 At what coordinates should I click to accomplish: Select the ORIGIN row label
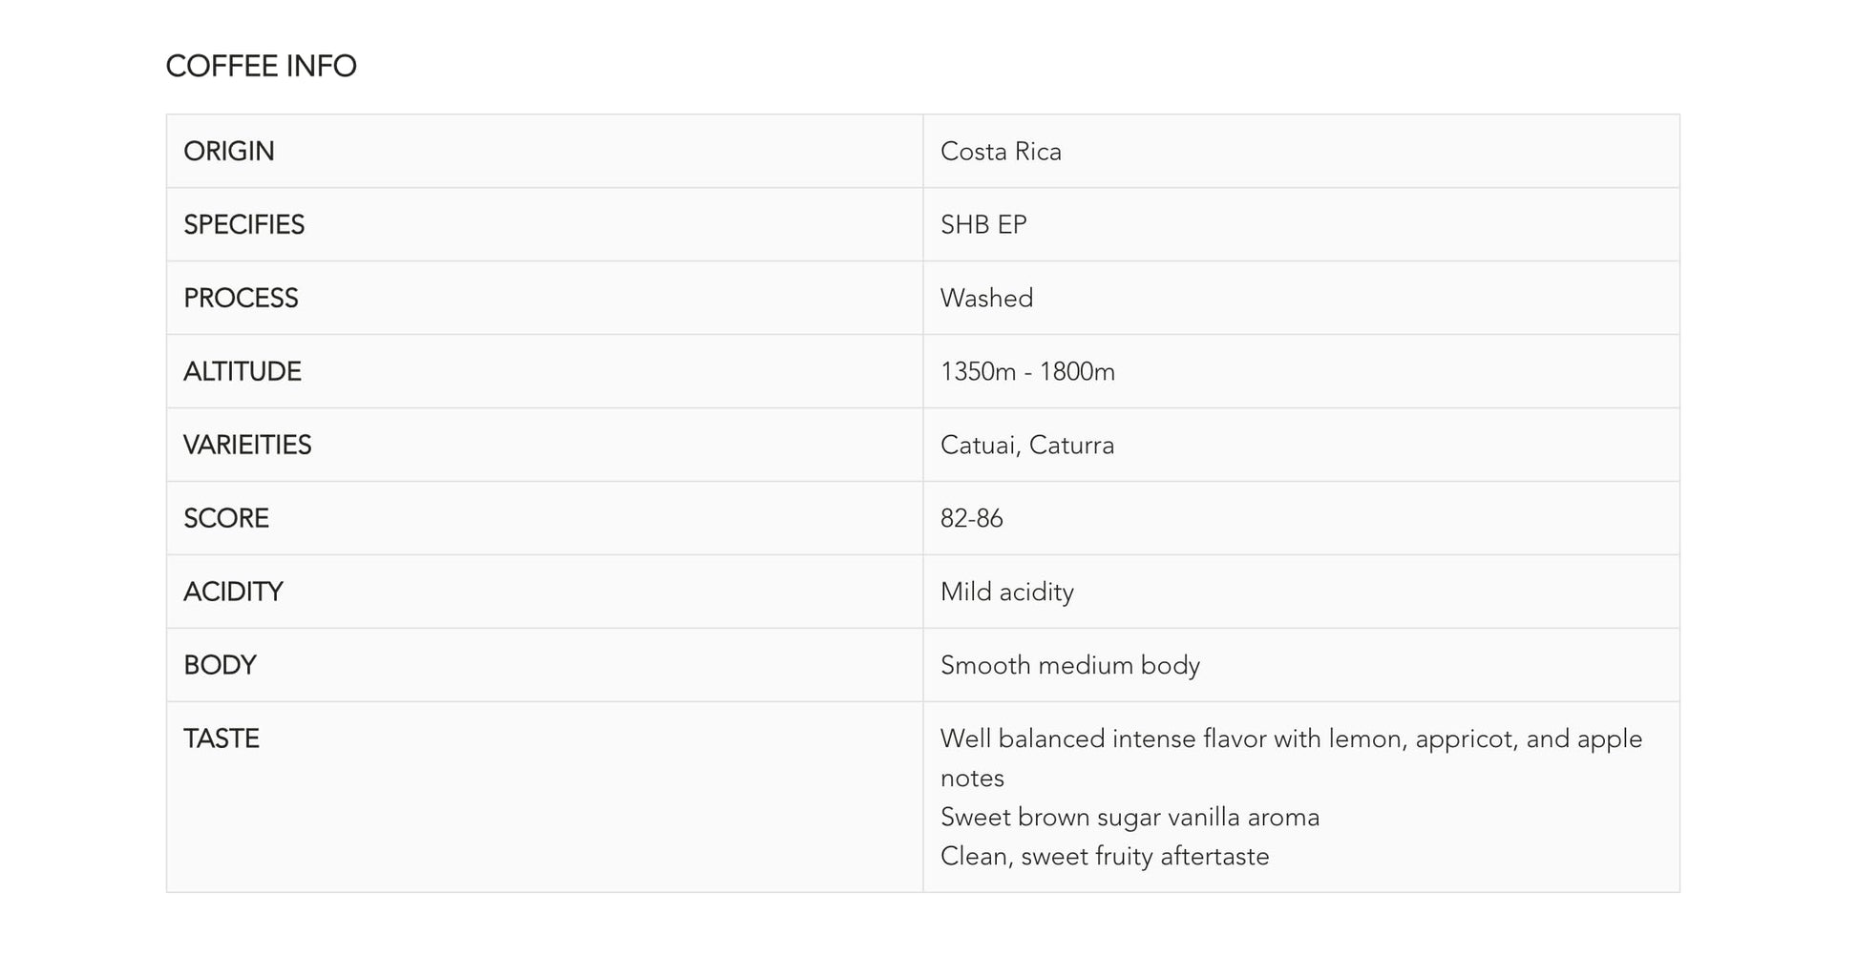(229, 151)
